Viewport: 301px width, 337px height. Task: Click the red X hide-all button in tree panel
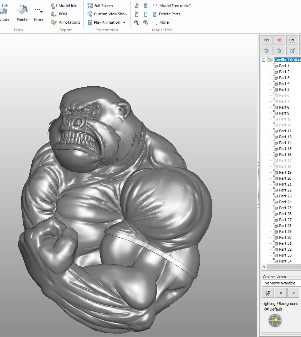(x=279, y=40)
